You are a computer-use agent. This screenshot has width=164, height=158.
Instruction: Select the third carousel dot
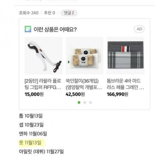tap(91, 102)
